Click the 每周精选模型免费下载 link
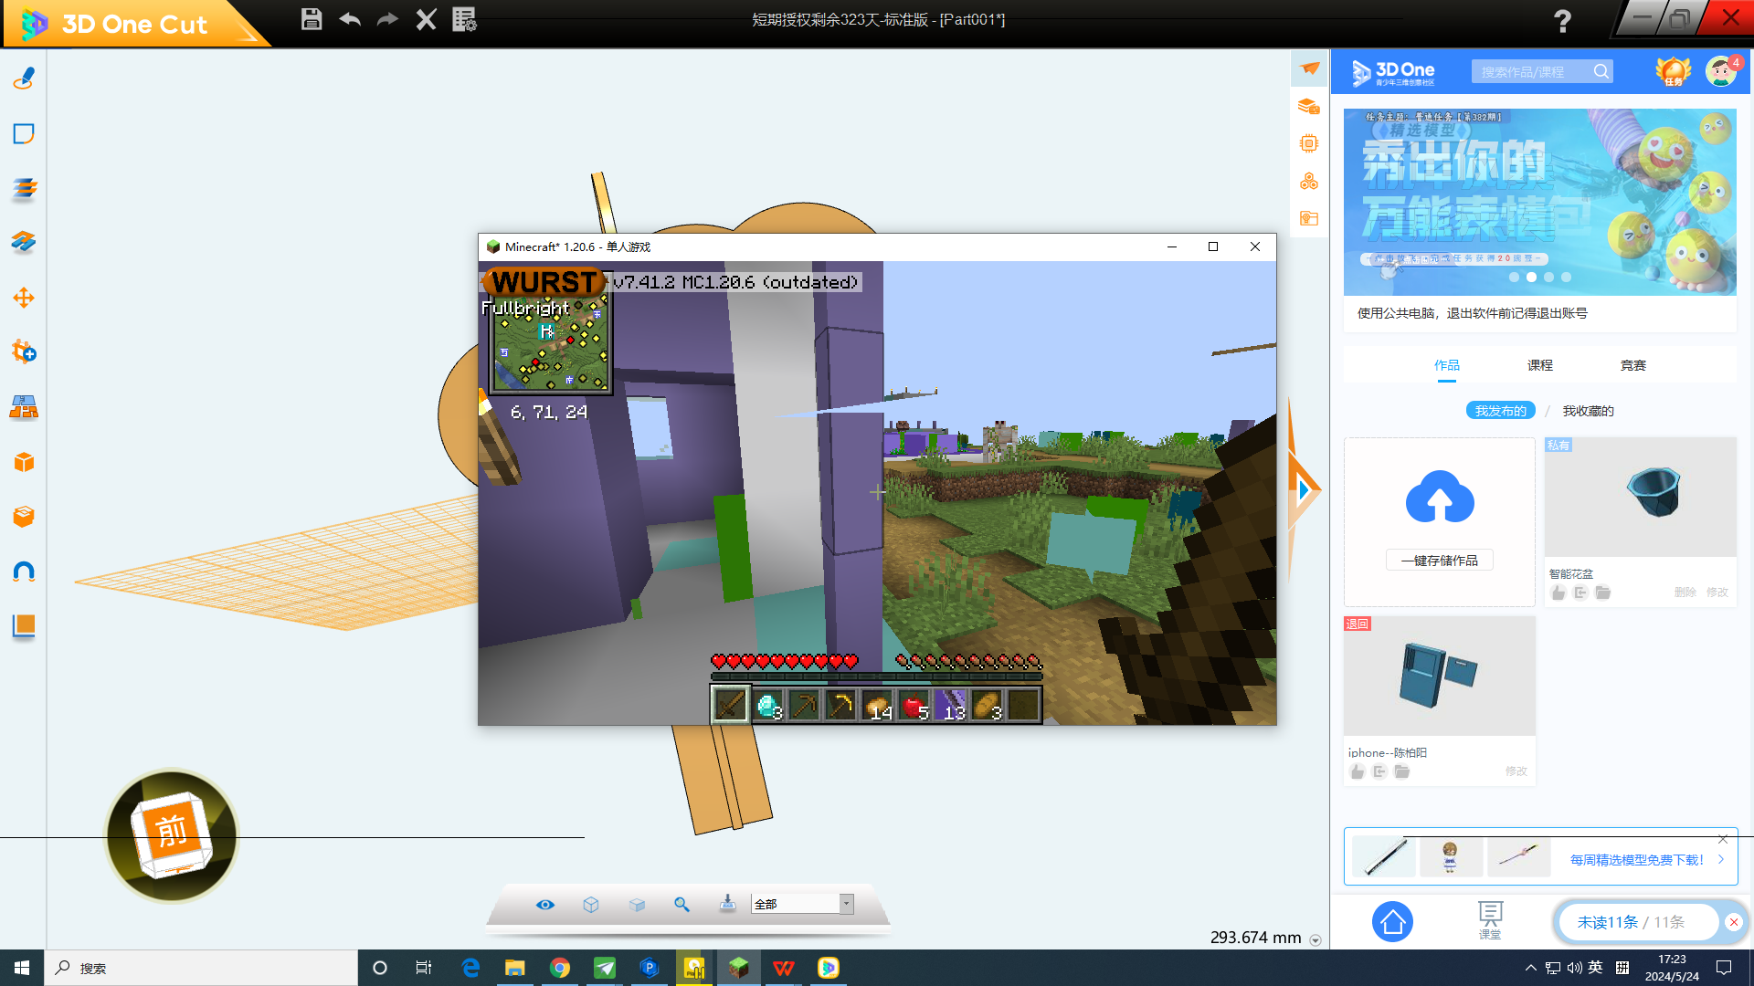1754x986 pixels. pyautogui.click(x=1636, y=859)
